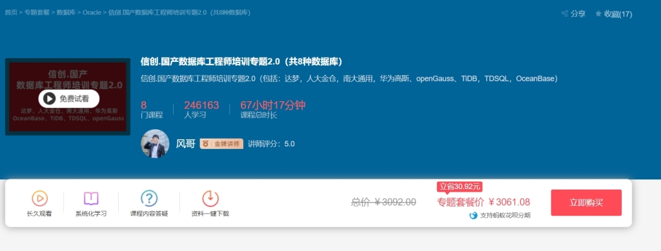Click the 长久观看 label
The image size is (661, 251).
coord(39,214)
